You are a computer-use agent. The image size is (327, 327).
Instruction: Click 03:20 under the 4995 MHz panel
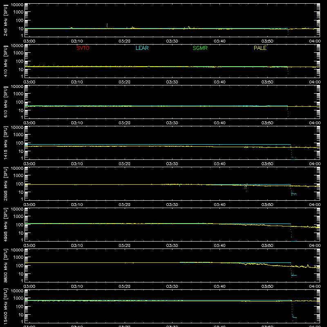[x=125, y=246]
